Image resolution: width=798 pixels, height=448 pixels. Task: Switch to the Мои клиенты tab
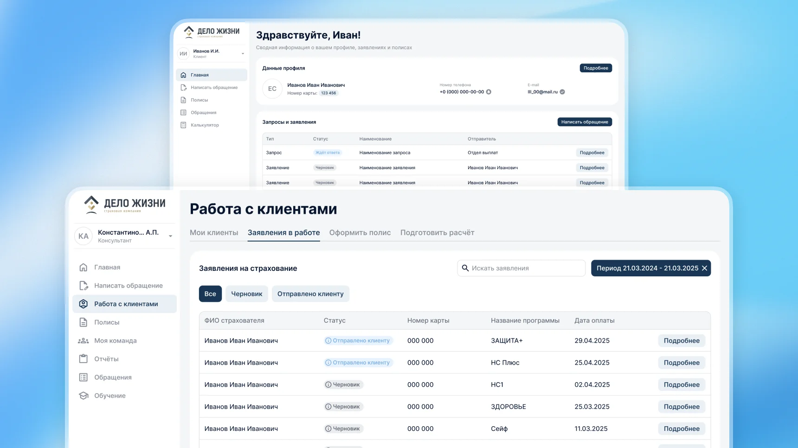point(214,233)
